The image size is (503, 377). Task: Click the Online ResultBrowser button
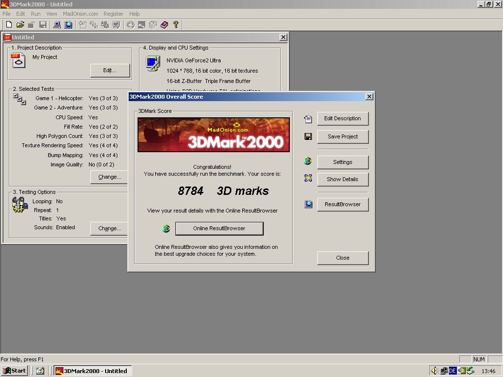pos(220,229)
